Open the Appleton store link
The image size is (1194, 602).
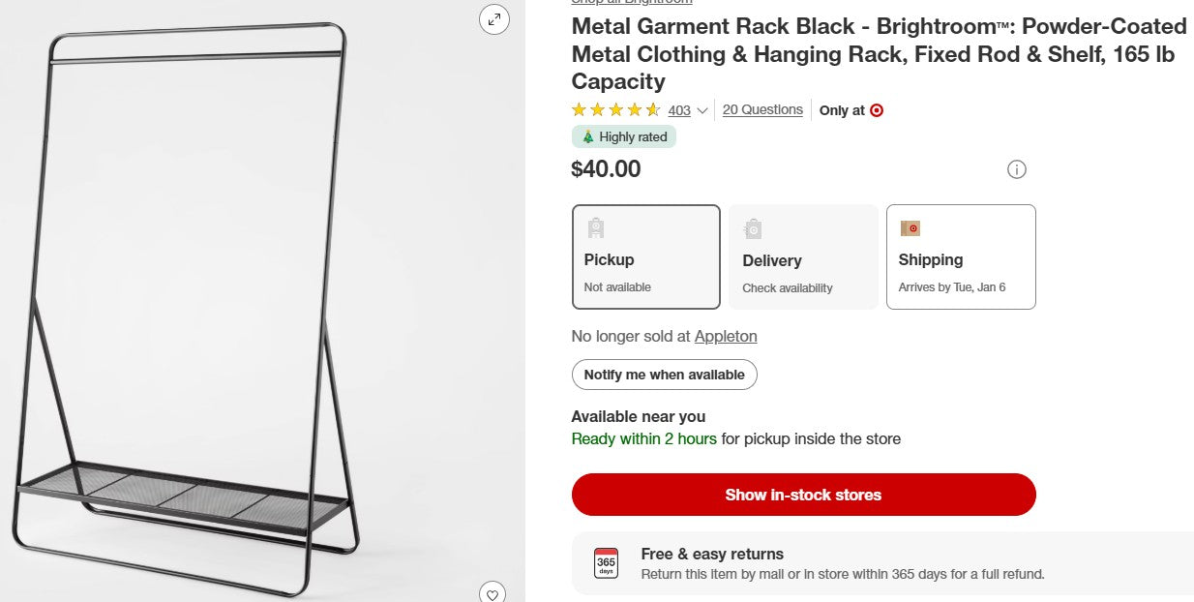click(726, 336)
